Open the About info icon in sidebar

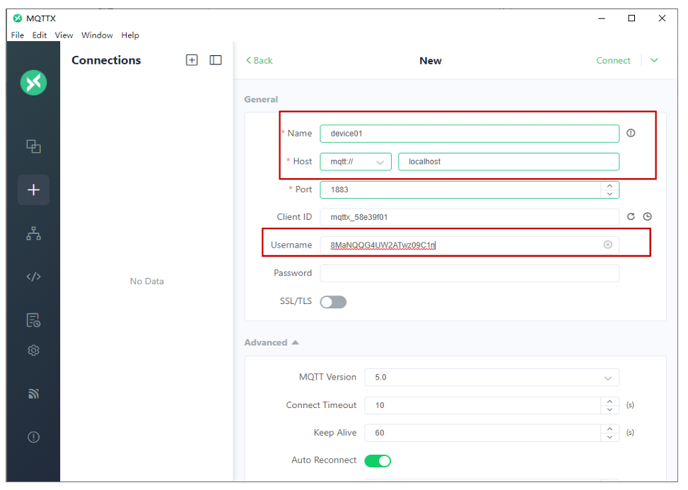coord(33,437)
